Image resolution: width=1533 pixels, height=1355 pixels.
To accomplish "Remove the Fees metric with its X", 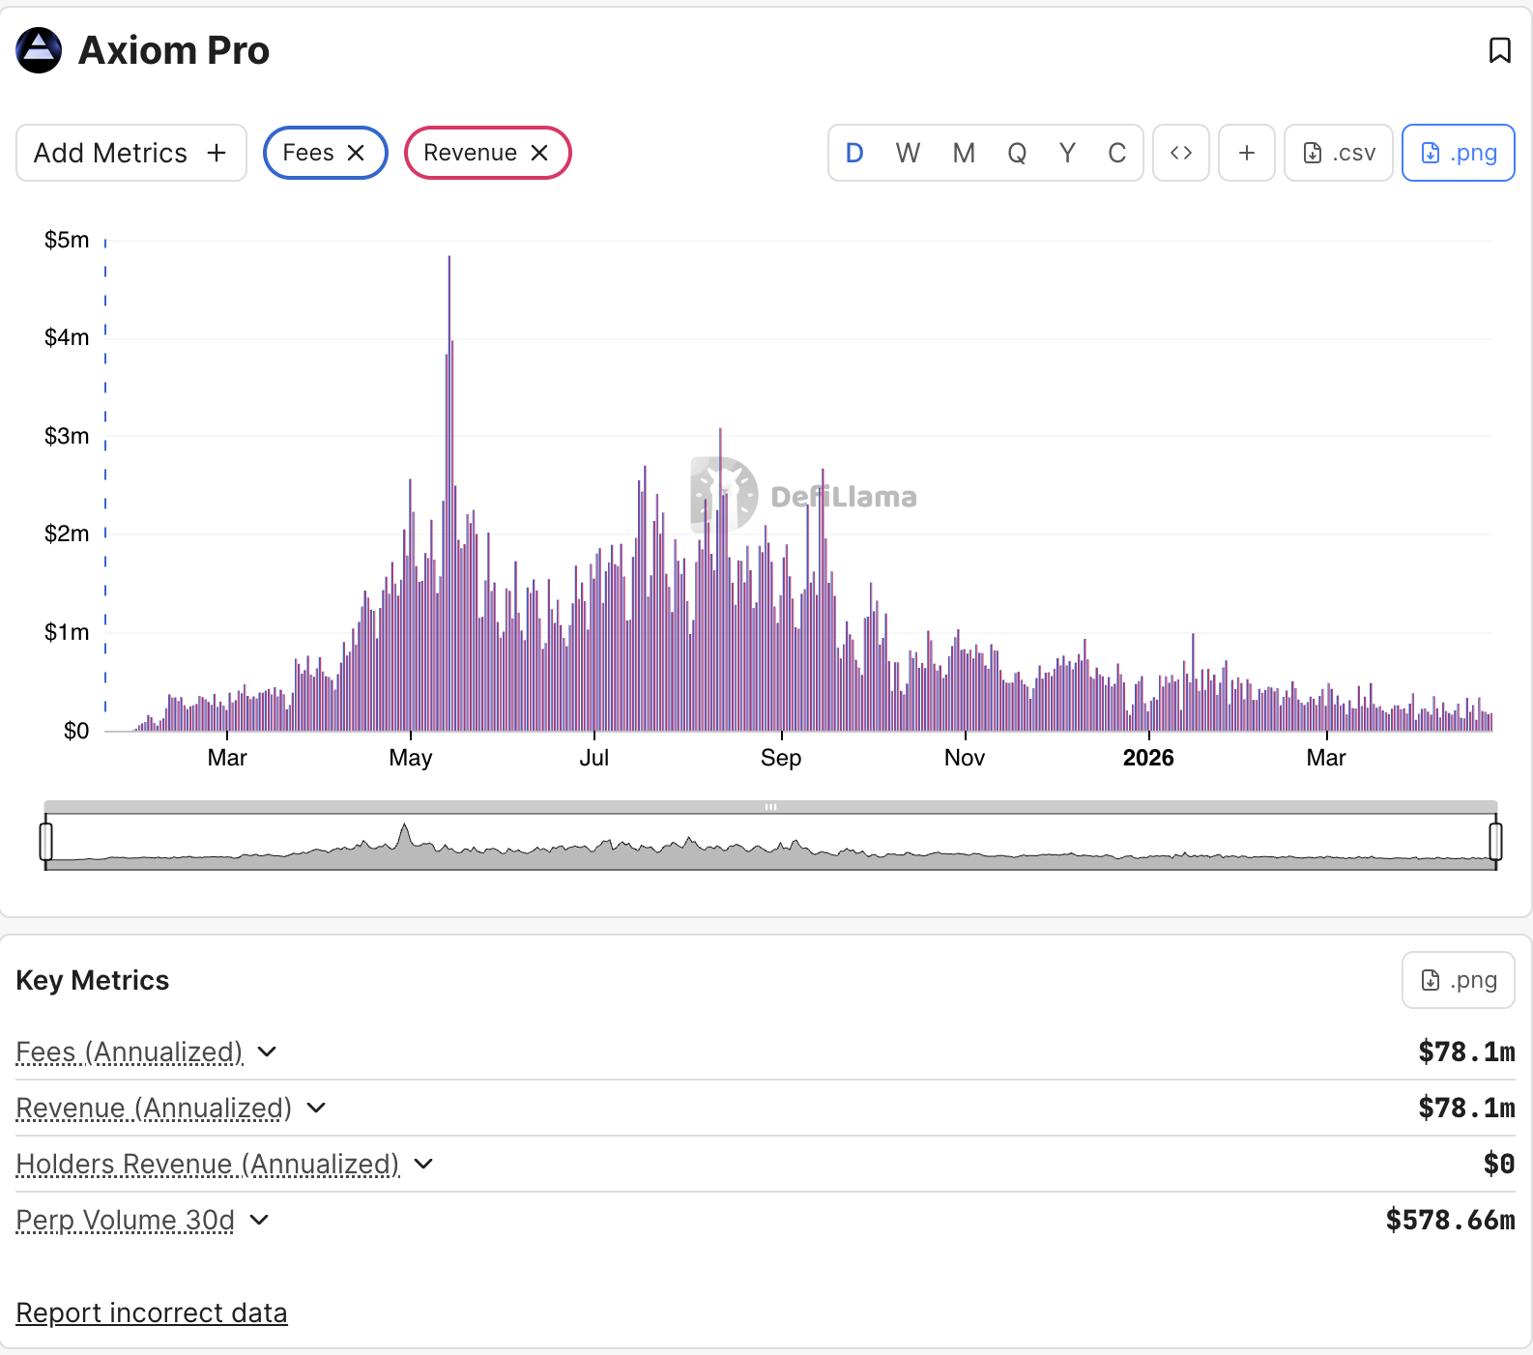I will [x=356, y=153].
